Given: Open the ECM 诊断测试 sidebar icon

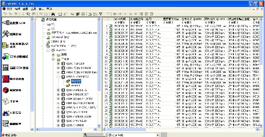Looking at the screenshot, I should pos(6,57).
